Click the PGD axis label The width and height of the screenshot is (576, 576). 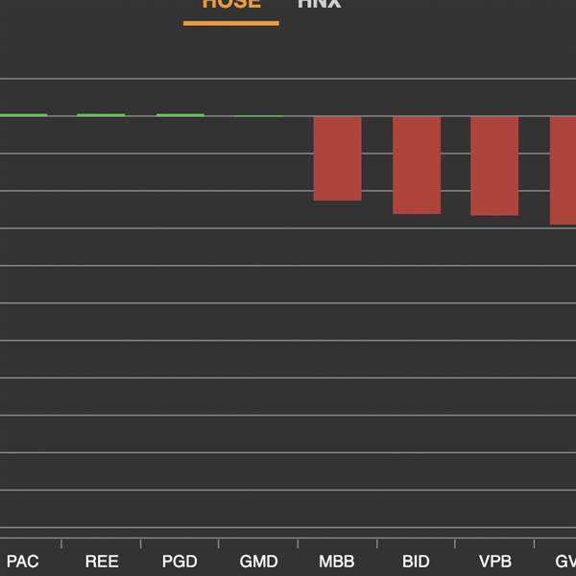click(180, 562)
